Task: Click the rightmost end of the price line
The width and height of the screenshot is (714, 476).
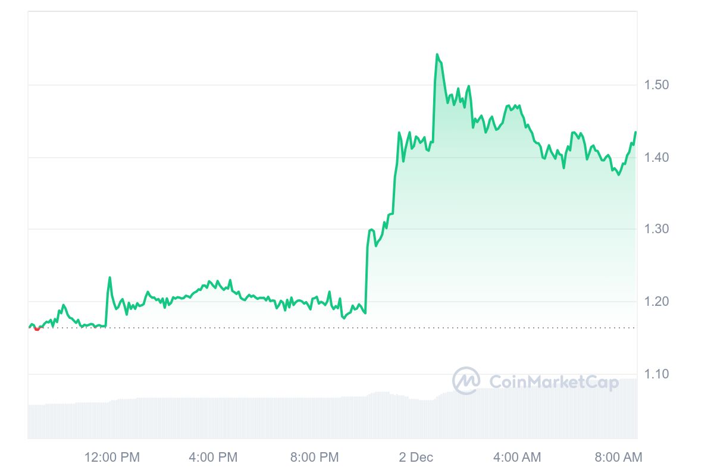Action: 635,132
